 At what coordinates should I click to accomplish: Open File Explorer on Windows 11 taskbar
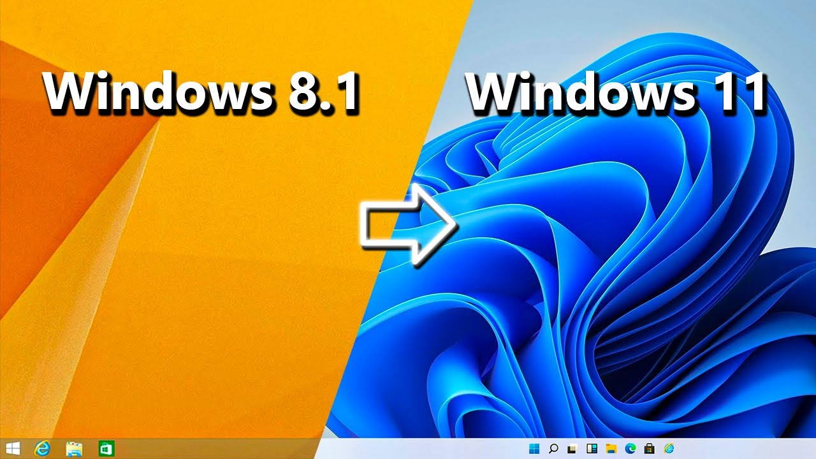[x=611, y=449]
